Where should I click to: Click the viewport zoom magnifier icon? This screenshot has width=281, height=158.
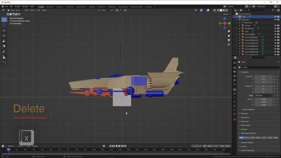pos(229,31)
